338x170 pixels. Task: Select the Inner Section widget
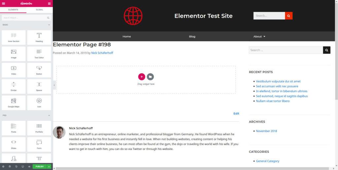click(14, 38)
